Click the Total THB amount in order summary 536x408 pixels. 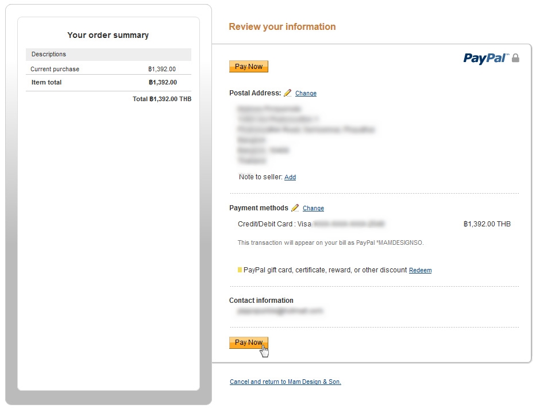click(x=162, y=99)
